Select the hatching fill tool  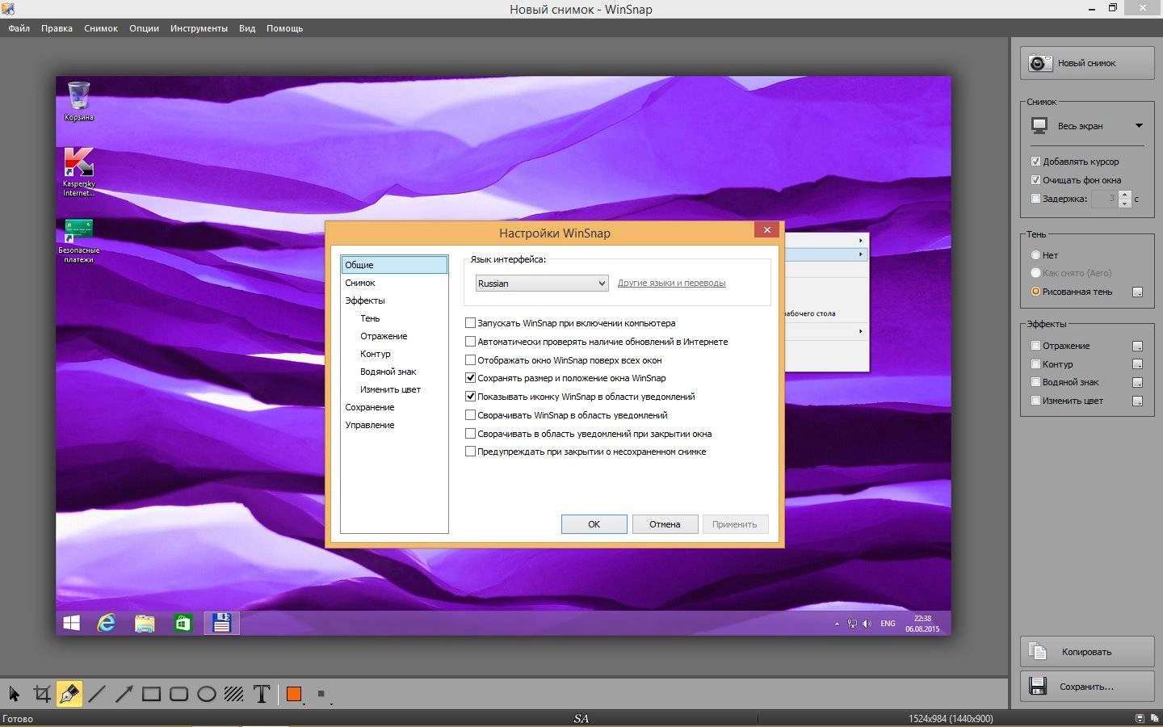tap(234, 694)
